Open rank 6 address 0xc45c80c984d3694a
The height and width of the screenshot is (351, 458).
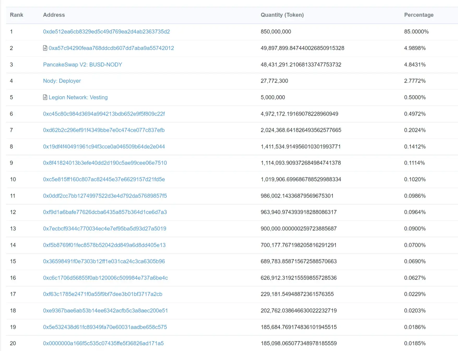[x=104, y=114]
